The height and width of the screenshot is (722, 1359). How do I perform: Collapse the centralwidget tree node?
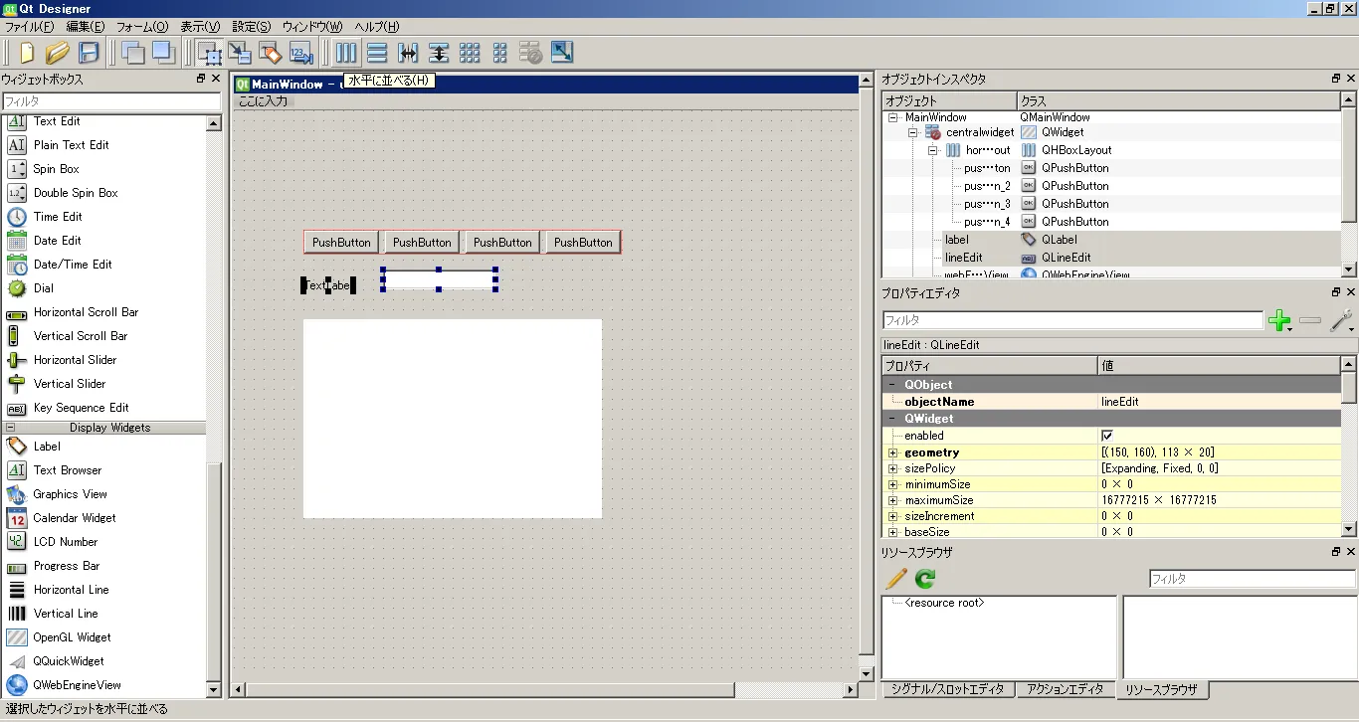pyautogui.click(x=912, y=132)
